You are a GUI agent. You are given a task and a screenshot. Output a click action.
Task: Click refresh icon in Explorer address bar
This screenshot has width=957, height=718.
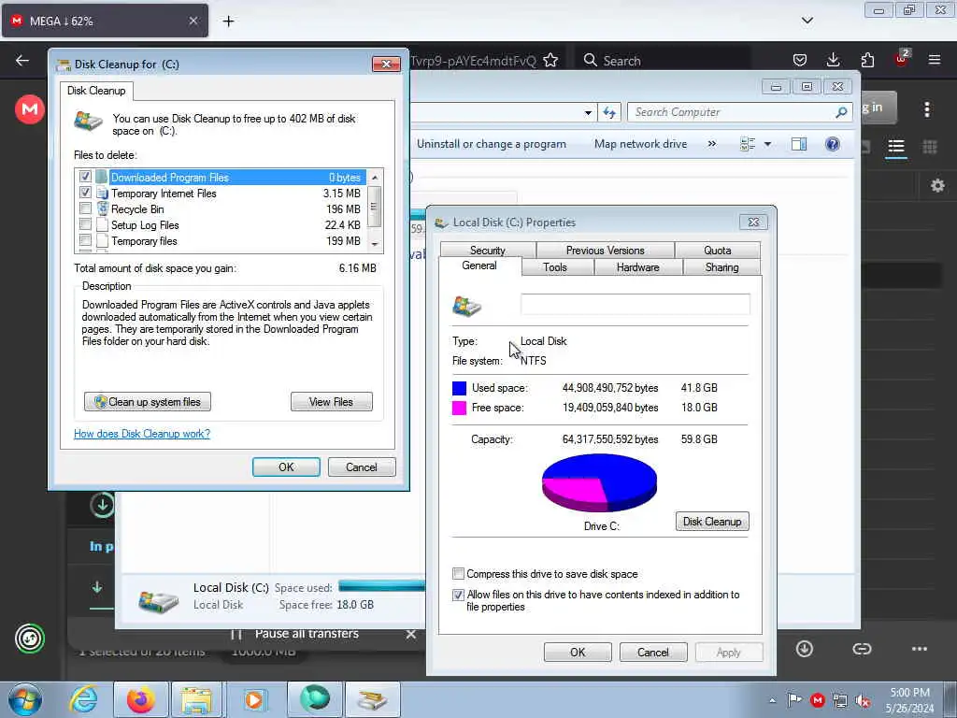[x=609, y=112]
